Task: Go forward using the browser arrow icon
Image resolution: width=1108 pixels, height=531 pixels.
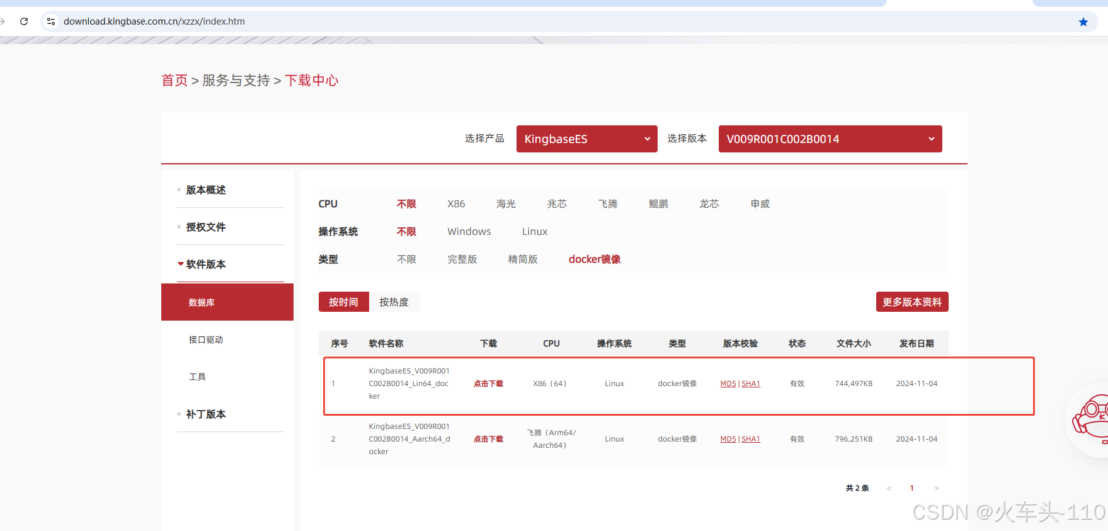Action: 3,21
